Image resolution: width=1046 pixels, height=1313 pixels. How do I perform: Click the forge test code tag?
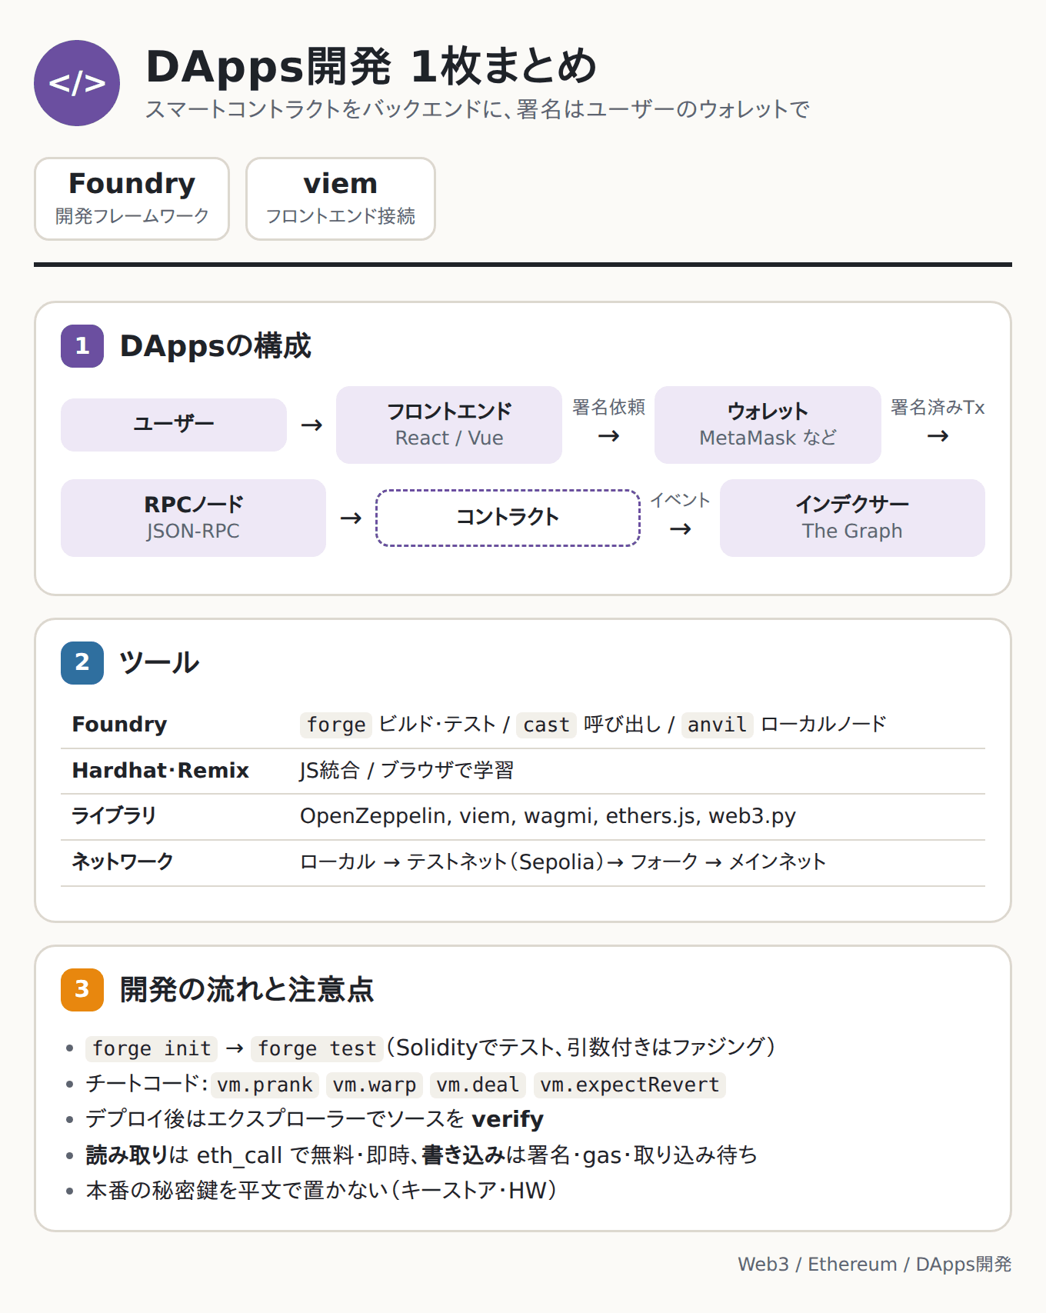tap(317, 1048)
